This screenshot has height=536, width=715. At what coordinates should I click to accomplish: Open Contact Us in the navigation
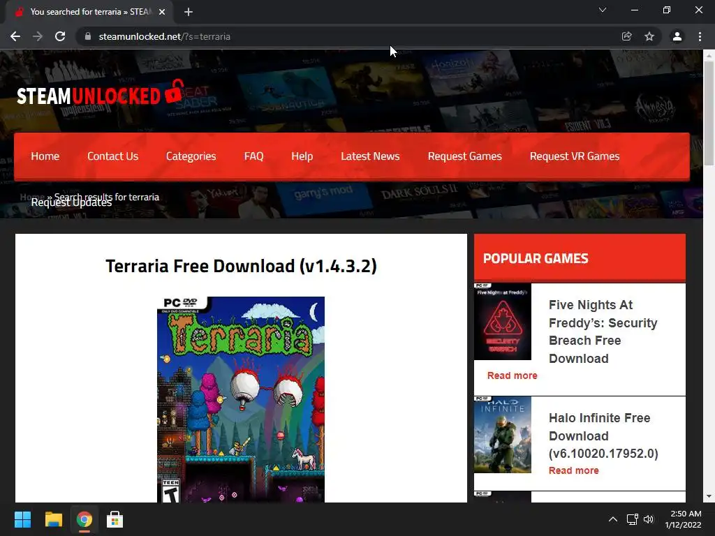(112, 156)
